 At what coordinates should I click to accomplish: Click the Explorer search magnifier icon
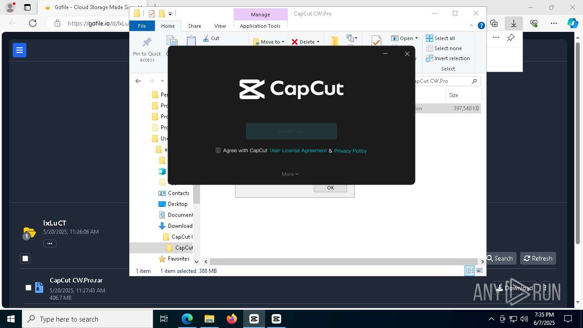point(474,81)
